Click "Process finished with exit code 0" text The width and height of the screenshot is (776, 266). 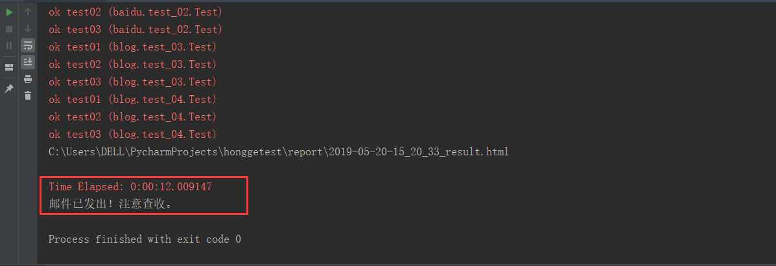[x=145, y=239]
